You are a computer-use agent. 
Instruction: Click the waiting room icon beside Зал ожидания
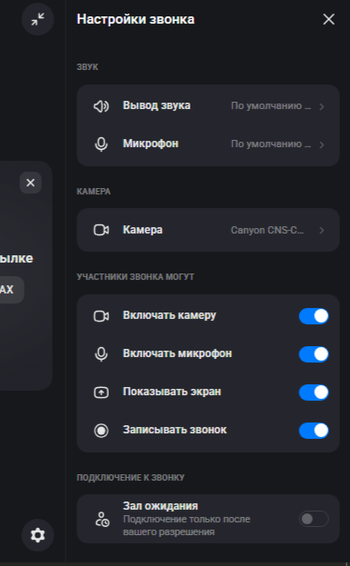[102, 519]
